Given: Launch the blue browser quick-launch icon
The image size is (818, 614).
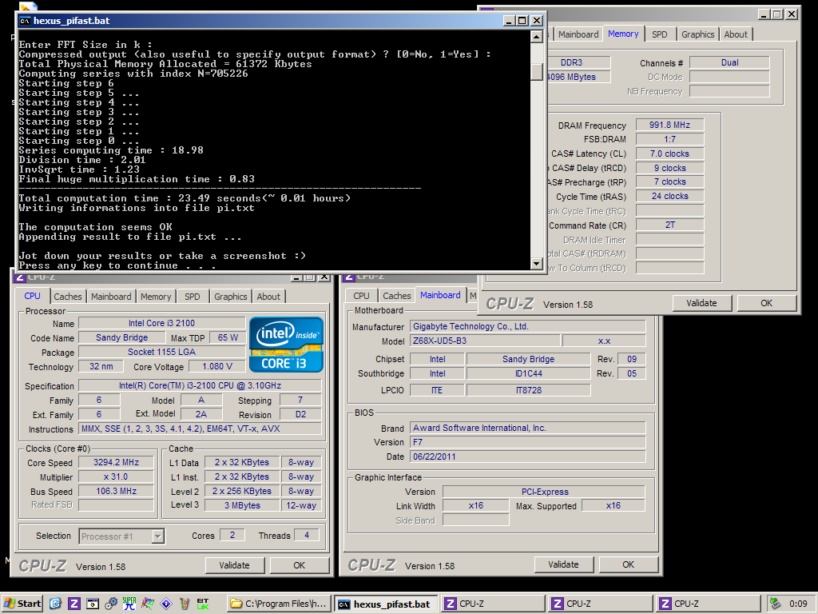Looking at the screenshot, I should (x=55, y=604).
